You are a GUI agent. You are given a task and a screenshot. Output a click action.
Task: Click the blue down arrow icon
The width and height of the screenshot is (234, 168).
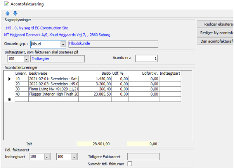(x=15, y=13)
